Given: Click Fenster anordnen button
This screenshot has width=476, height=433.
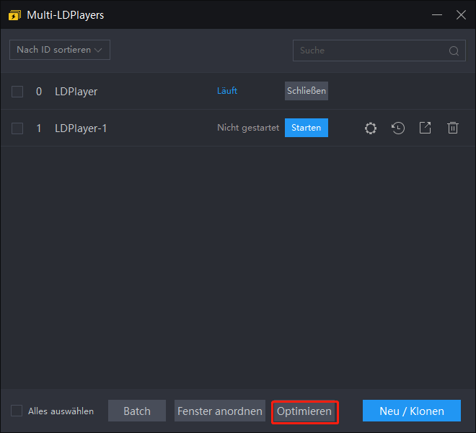Looking at the screenshot, I should [220, 411].
